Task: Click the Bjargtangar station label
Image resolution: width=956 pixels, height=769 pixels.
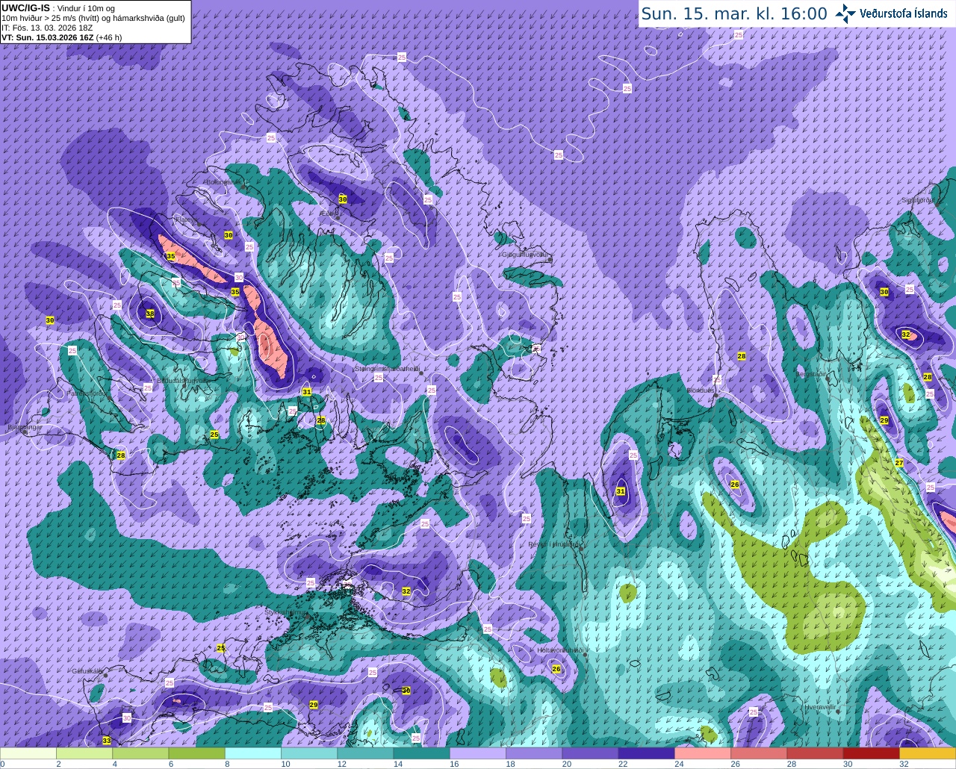Action: pyautogui.click(x=25, y=427)
